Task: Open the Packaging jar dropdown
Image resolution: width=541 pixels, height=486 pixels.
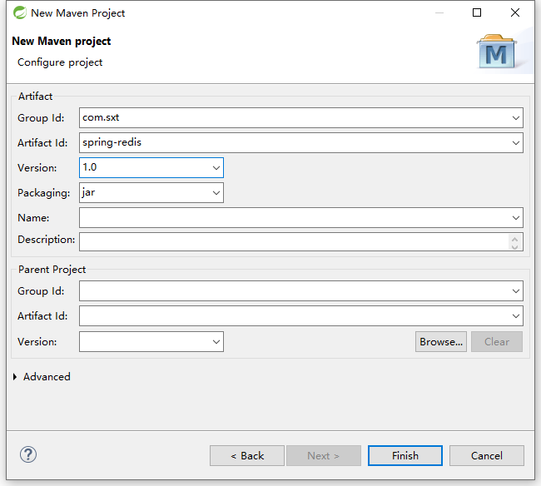Action: [x=216, y=193]
